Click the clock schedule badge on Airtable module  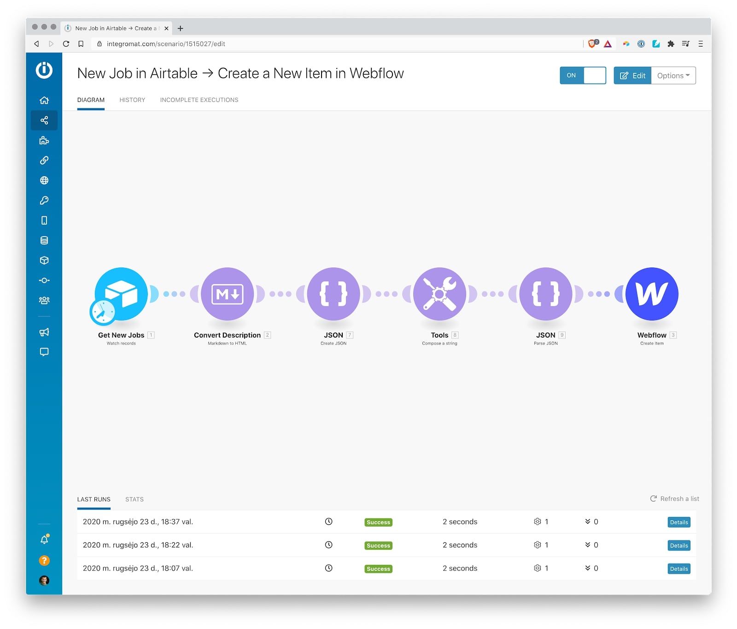(103, 312)
